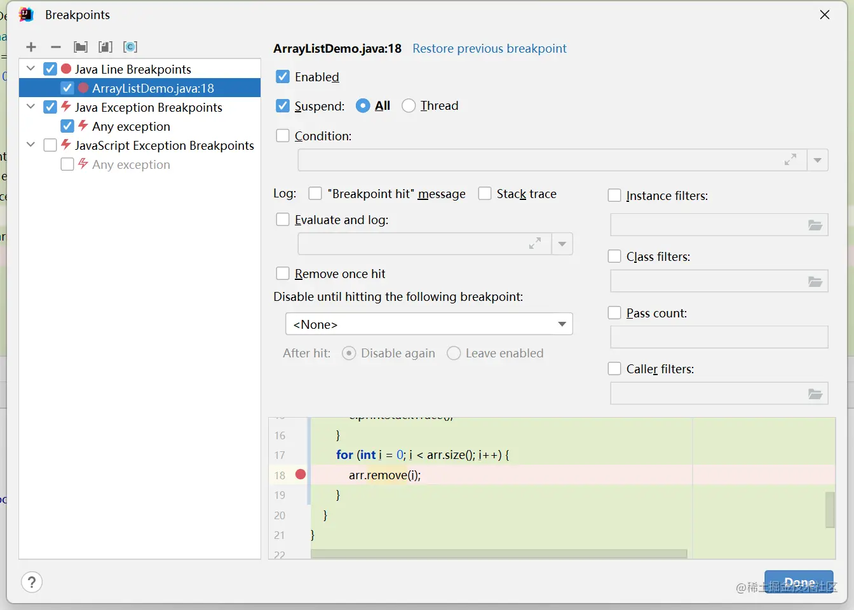Click the add breakpoint plus icon
Viewport: 854px width, 610px height.
pyautogui.click(x=31, y=47)
